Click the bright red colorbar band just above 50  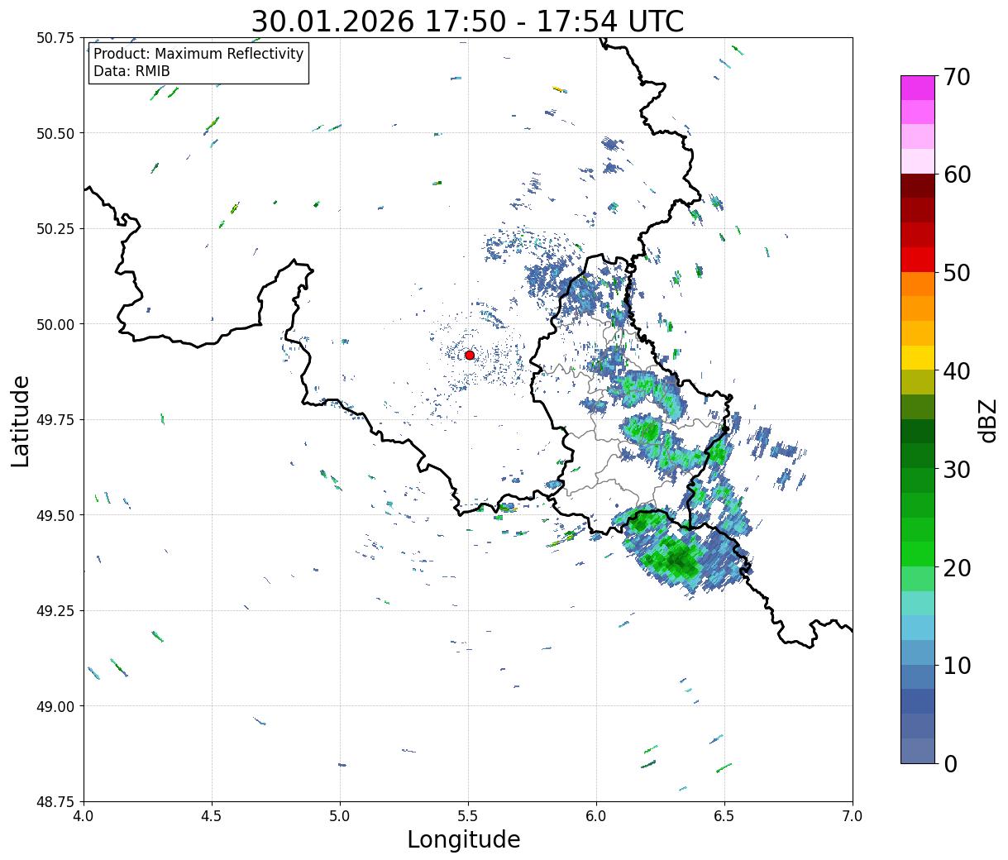[918, 260]
